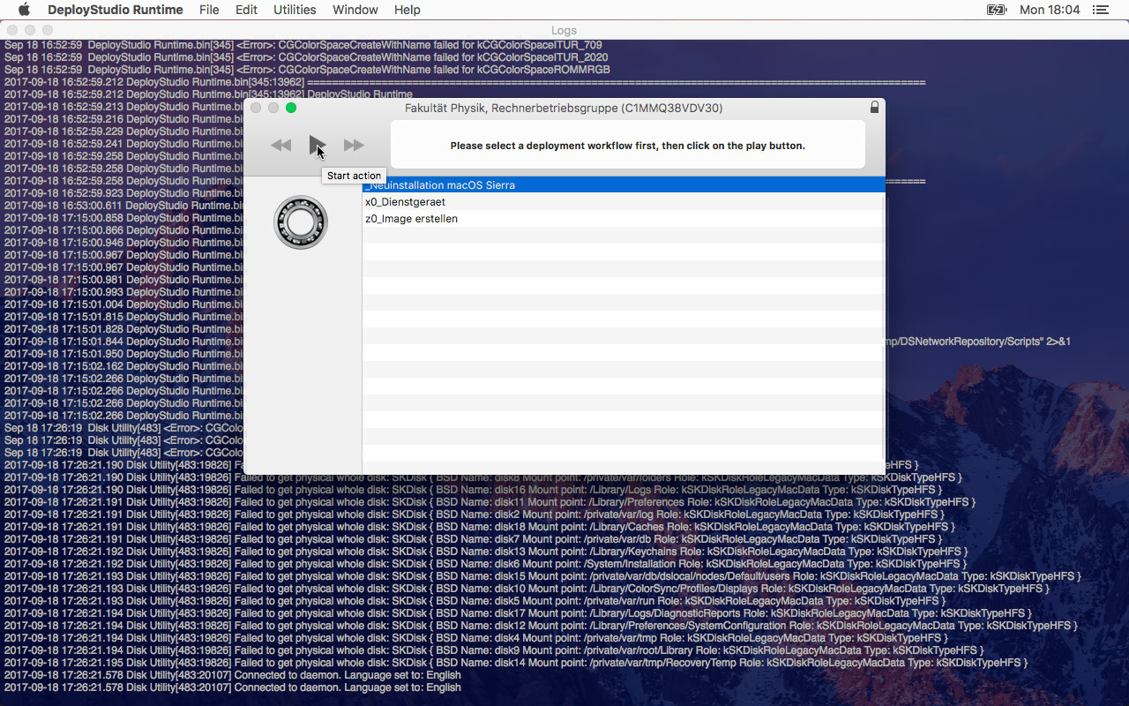Select the x0_Dienstgeraet workflow
This screenshot has width=1129, height=706.
tap(624, 202)
